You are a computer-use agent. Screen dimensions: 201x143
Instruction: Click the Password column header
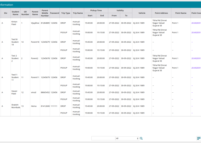tap(55, 13)
